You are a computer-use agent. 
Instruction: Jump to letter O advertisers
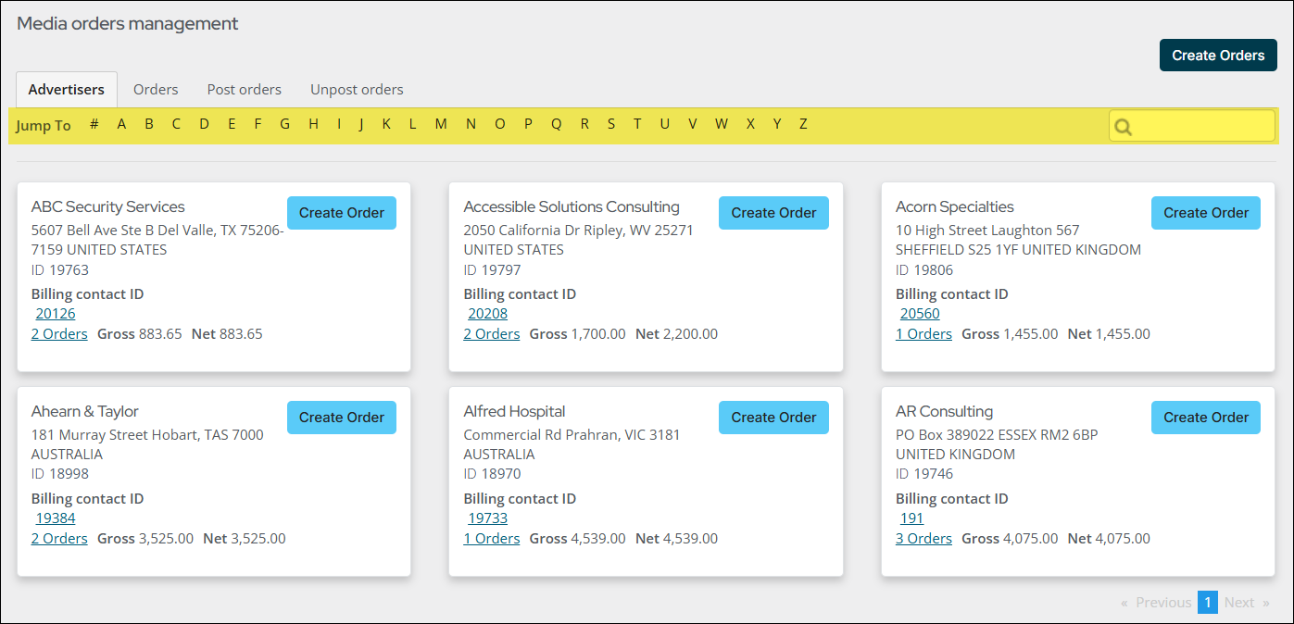pos(500,124)
